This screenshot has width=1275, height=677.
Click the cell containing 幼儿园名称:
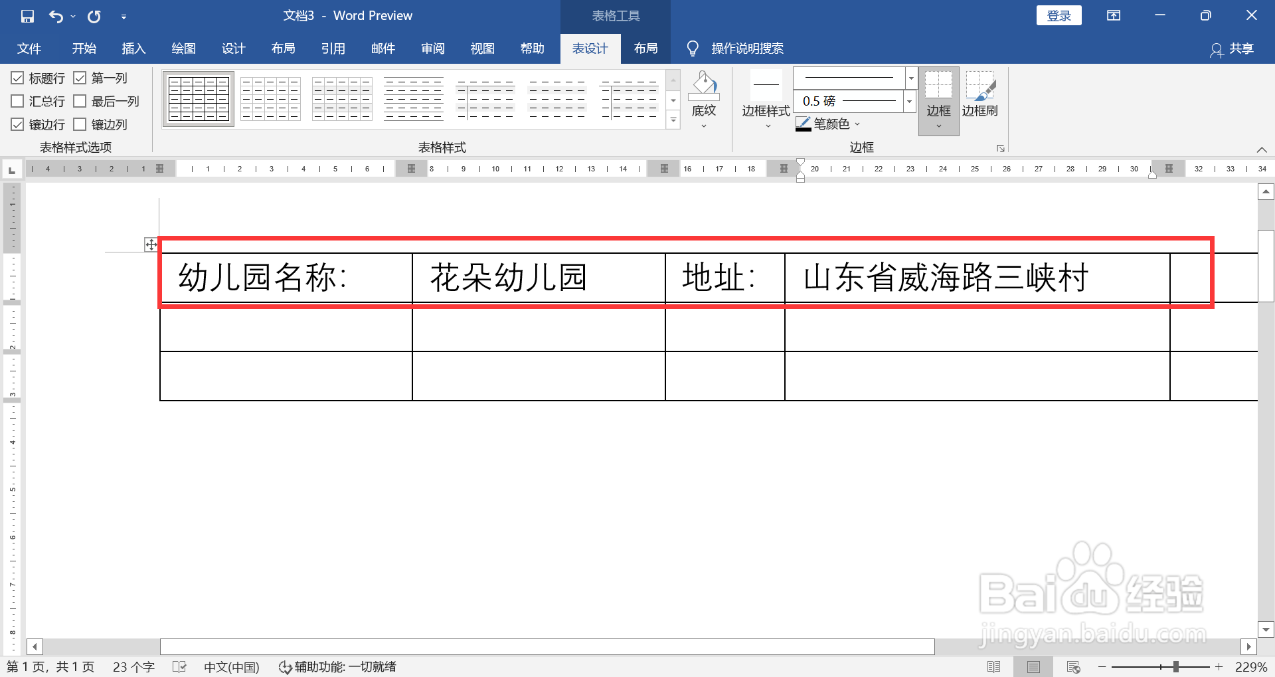(x=286, y=278)
